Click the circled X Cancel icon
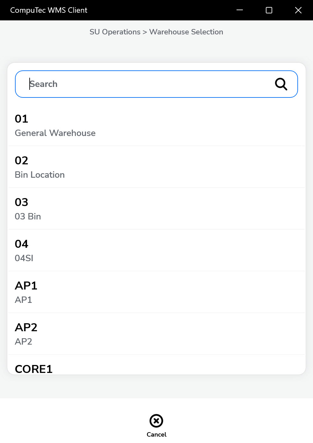 coord(156,421)
